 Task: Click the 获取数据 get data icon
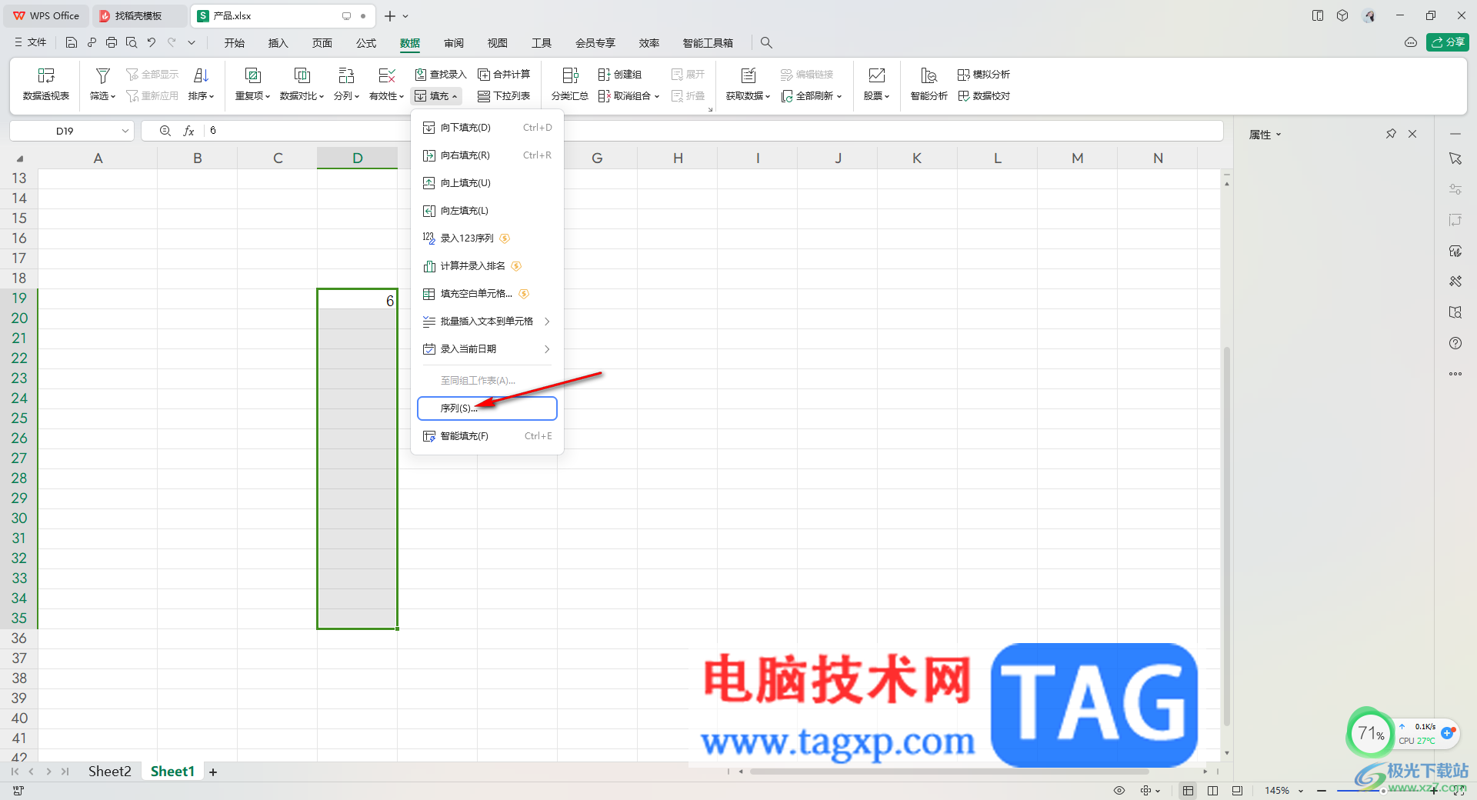coord(748,75)
